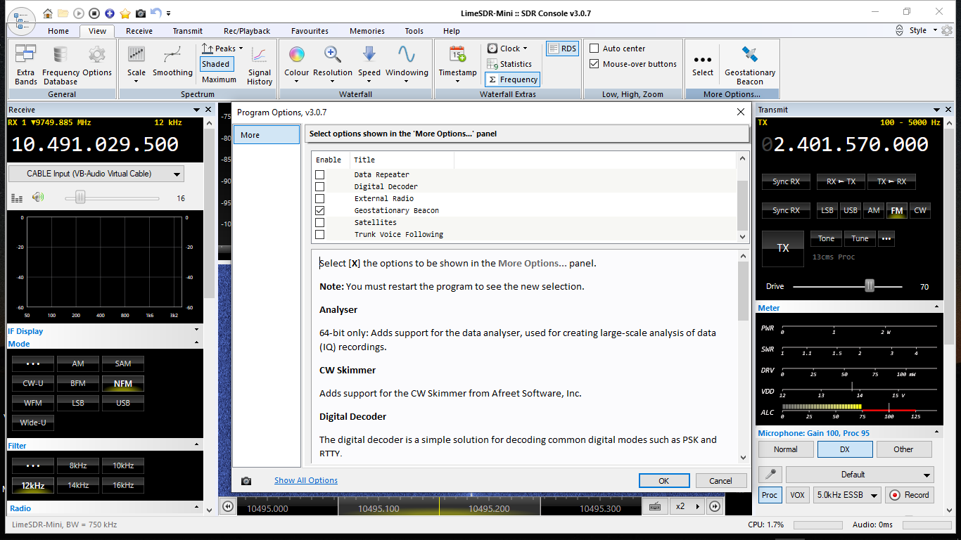Open the waterfall Colour picker
This screenshot has height=540, width=961.
[296, 65]
